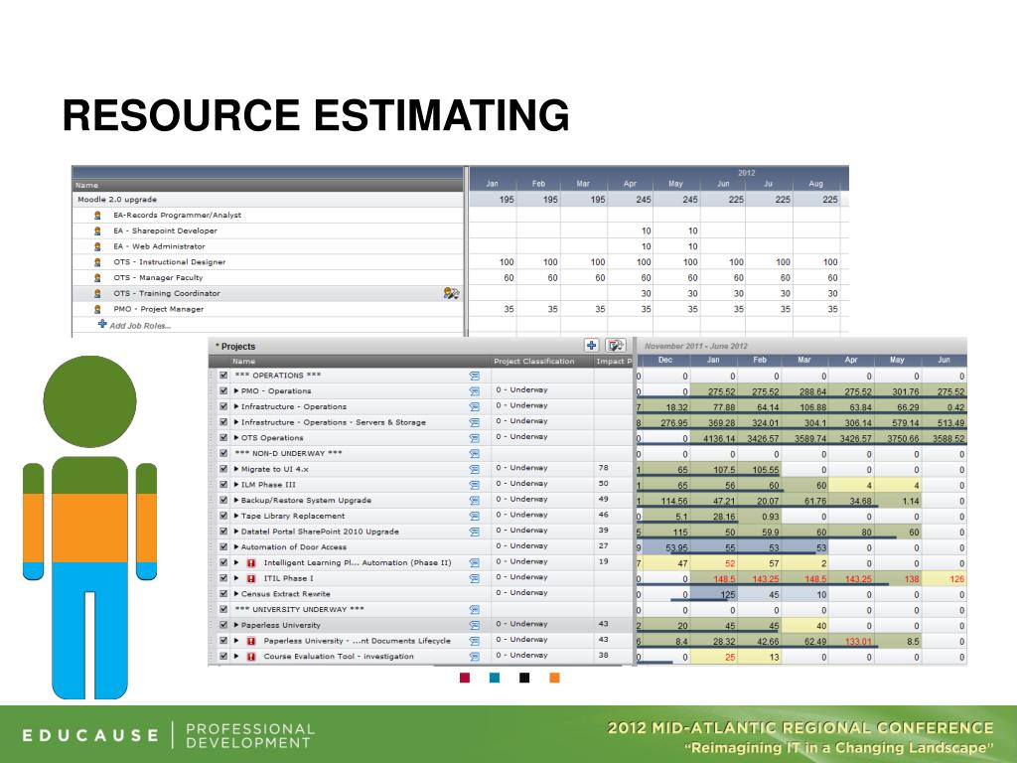Open the Tape Library Replacement project name
This screenshot has width=1017, height=763.
(293, 516)
